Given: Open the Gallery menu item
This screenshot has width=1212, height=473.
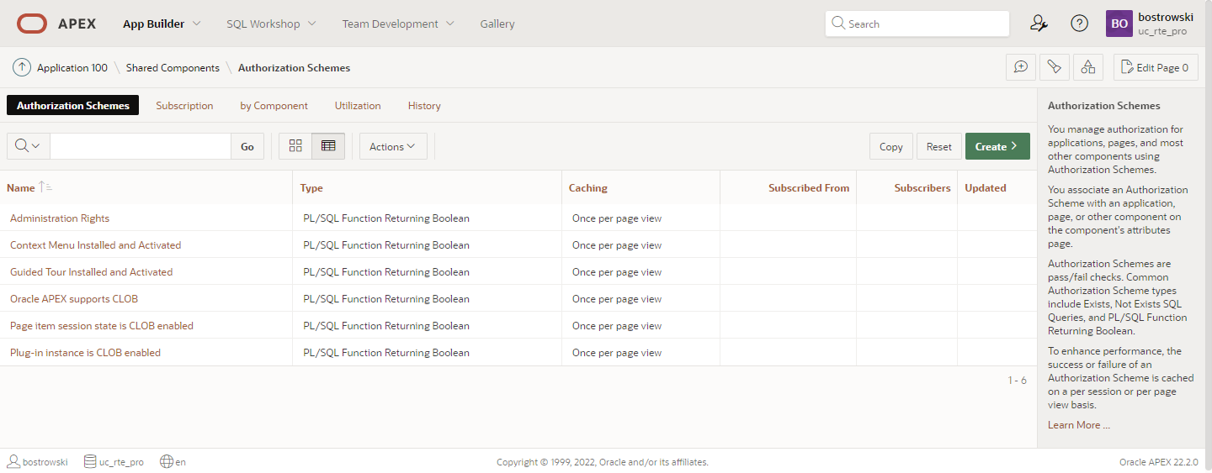Looking at the screenshot, I should tap(497, 24).
